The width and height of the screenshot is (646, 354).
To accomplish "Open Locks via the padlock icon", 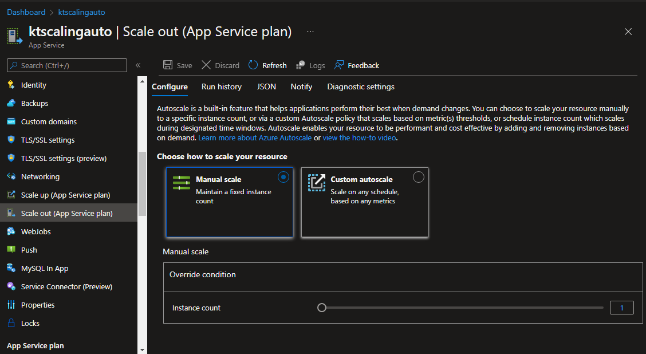I will 11,323.
